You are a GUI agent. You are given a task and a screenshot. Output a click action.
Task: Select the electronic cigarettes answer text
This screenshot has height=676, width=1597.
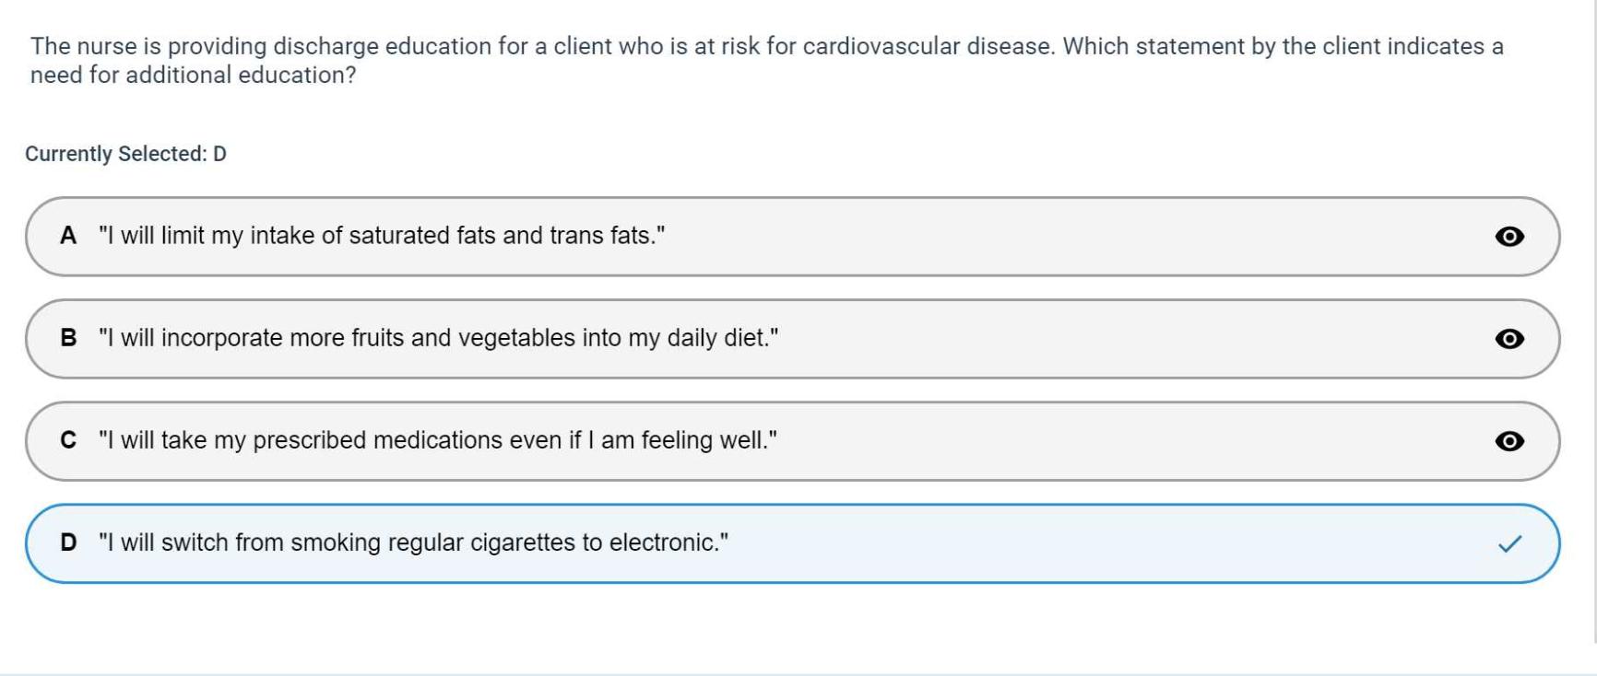pyautogui.click(x=413, y=542)
